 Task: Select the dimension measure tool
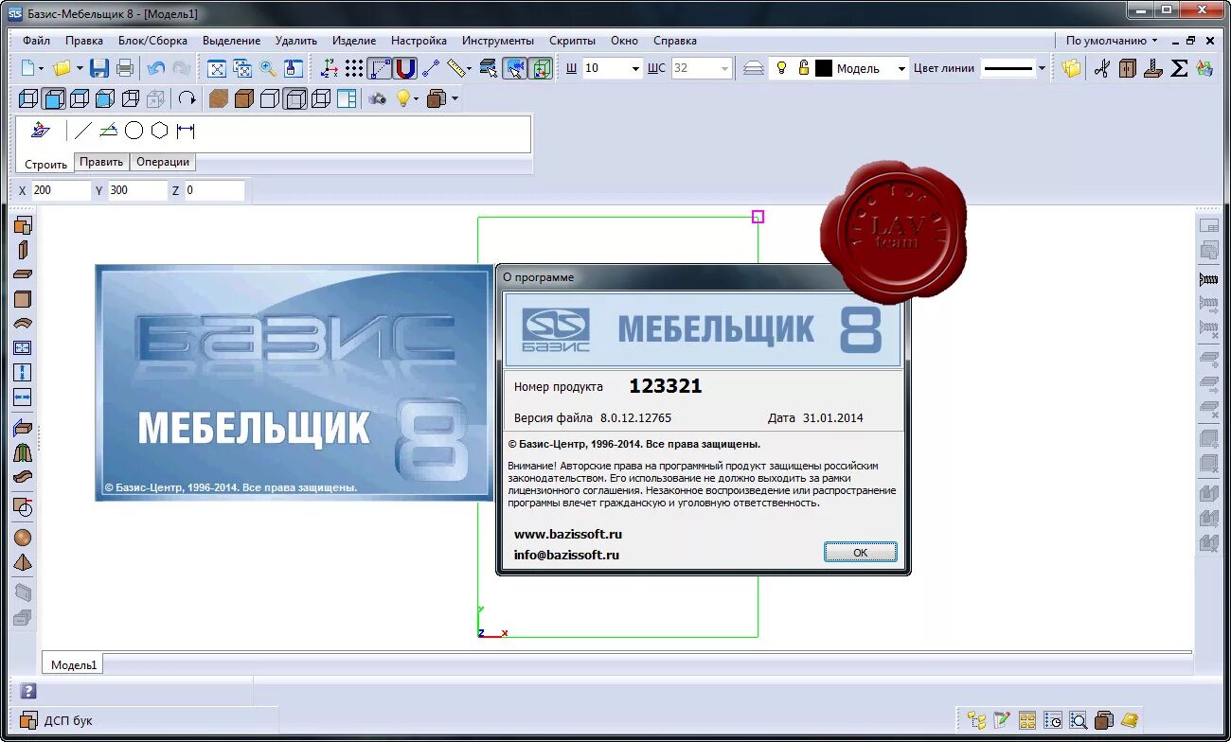[x=186, y=131]
